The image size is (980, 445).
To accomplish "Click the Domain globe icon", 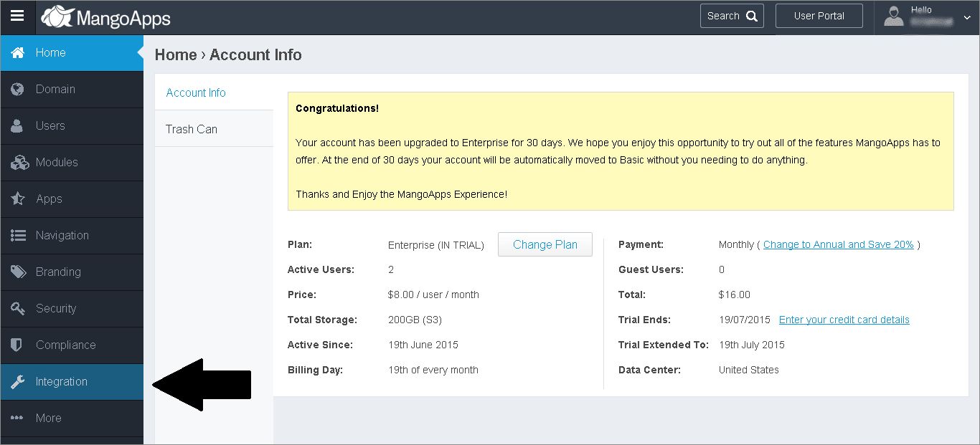I will pos(18,90).
